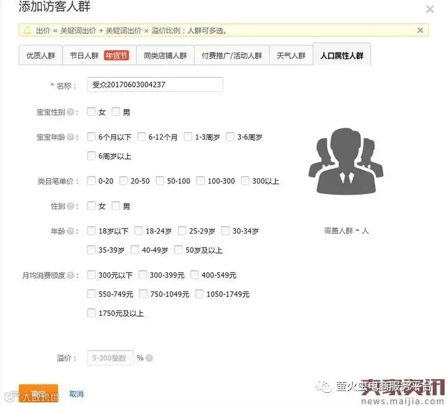
Task: Check 女 under 宝宝性别
Action: (91, 111)
